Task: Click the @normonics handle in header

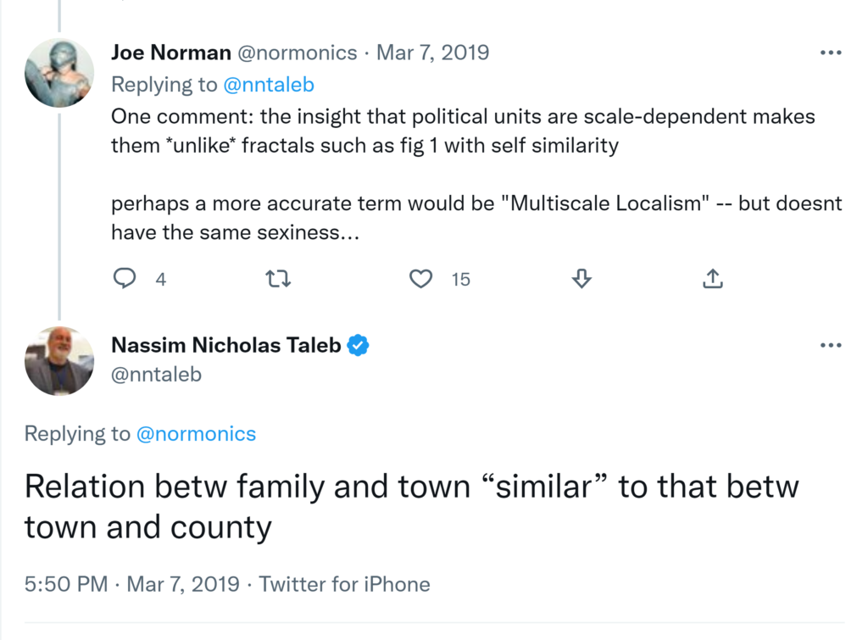Action: point(298,53)
